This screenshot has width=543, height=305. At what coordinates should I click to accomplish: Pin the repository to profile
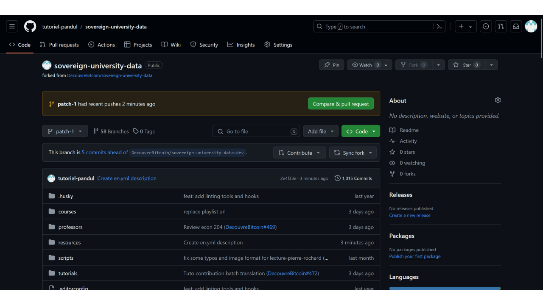coord(331,65)
